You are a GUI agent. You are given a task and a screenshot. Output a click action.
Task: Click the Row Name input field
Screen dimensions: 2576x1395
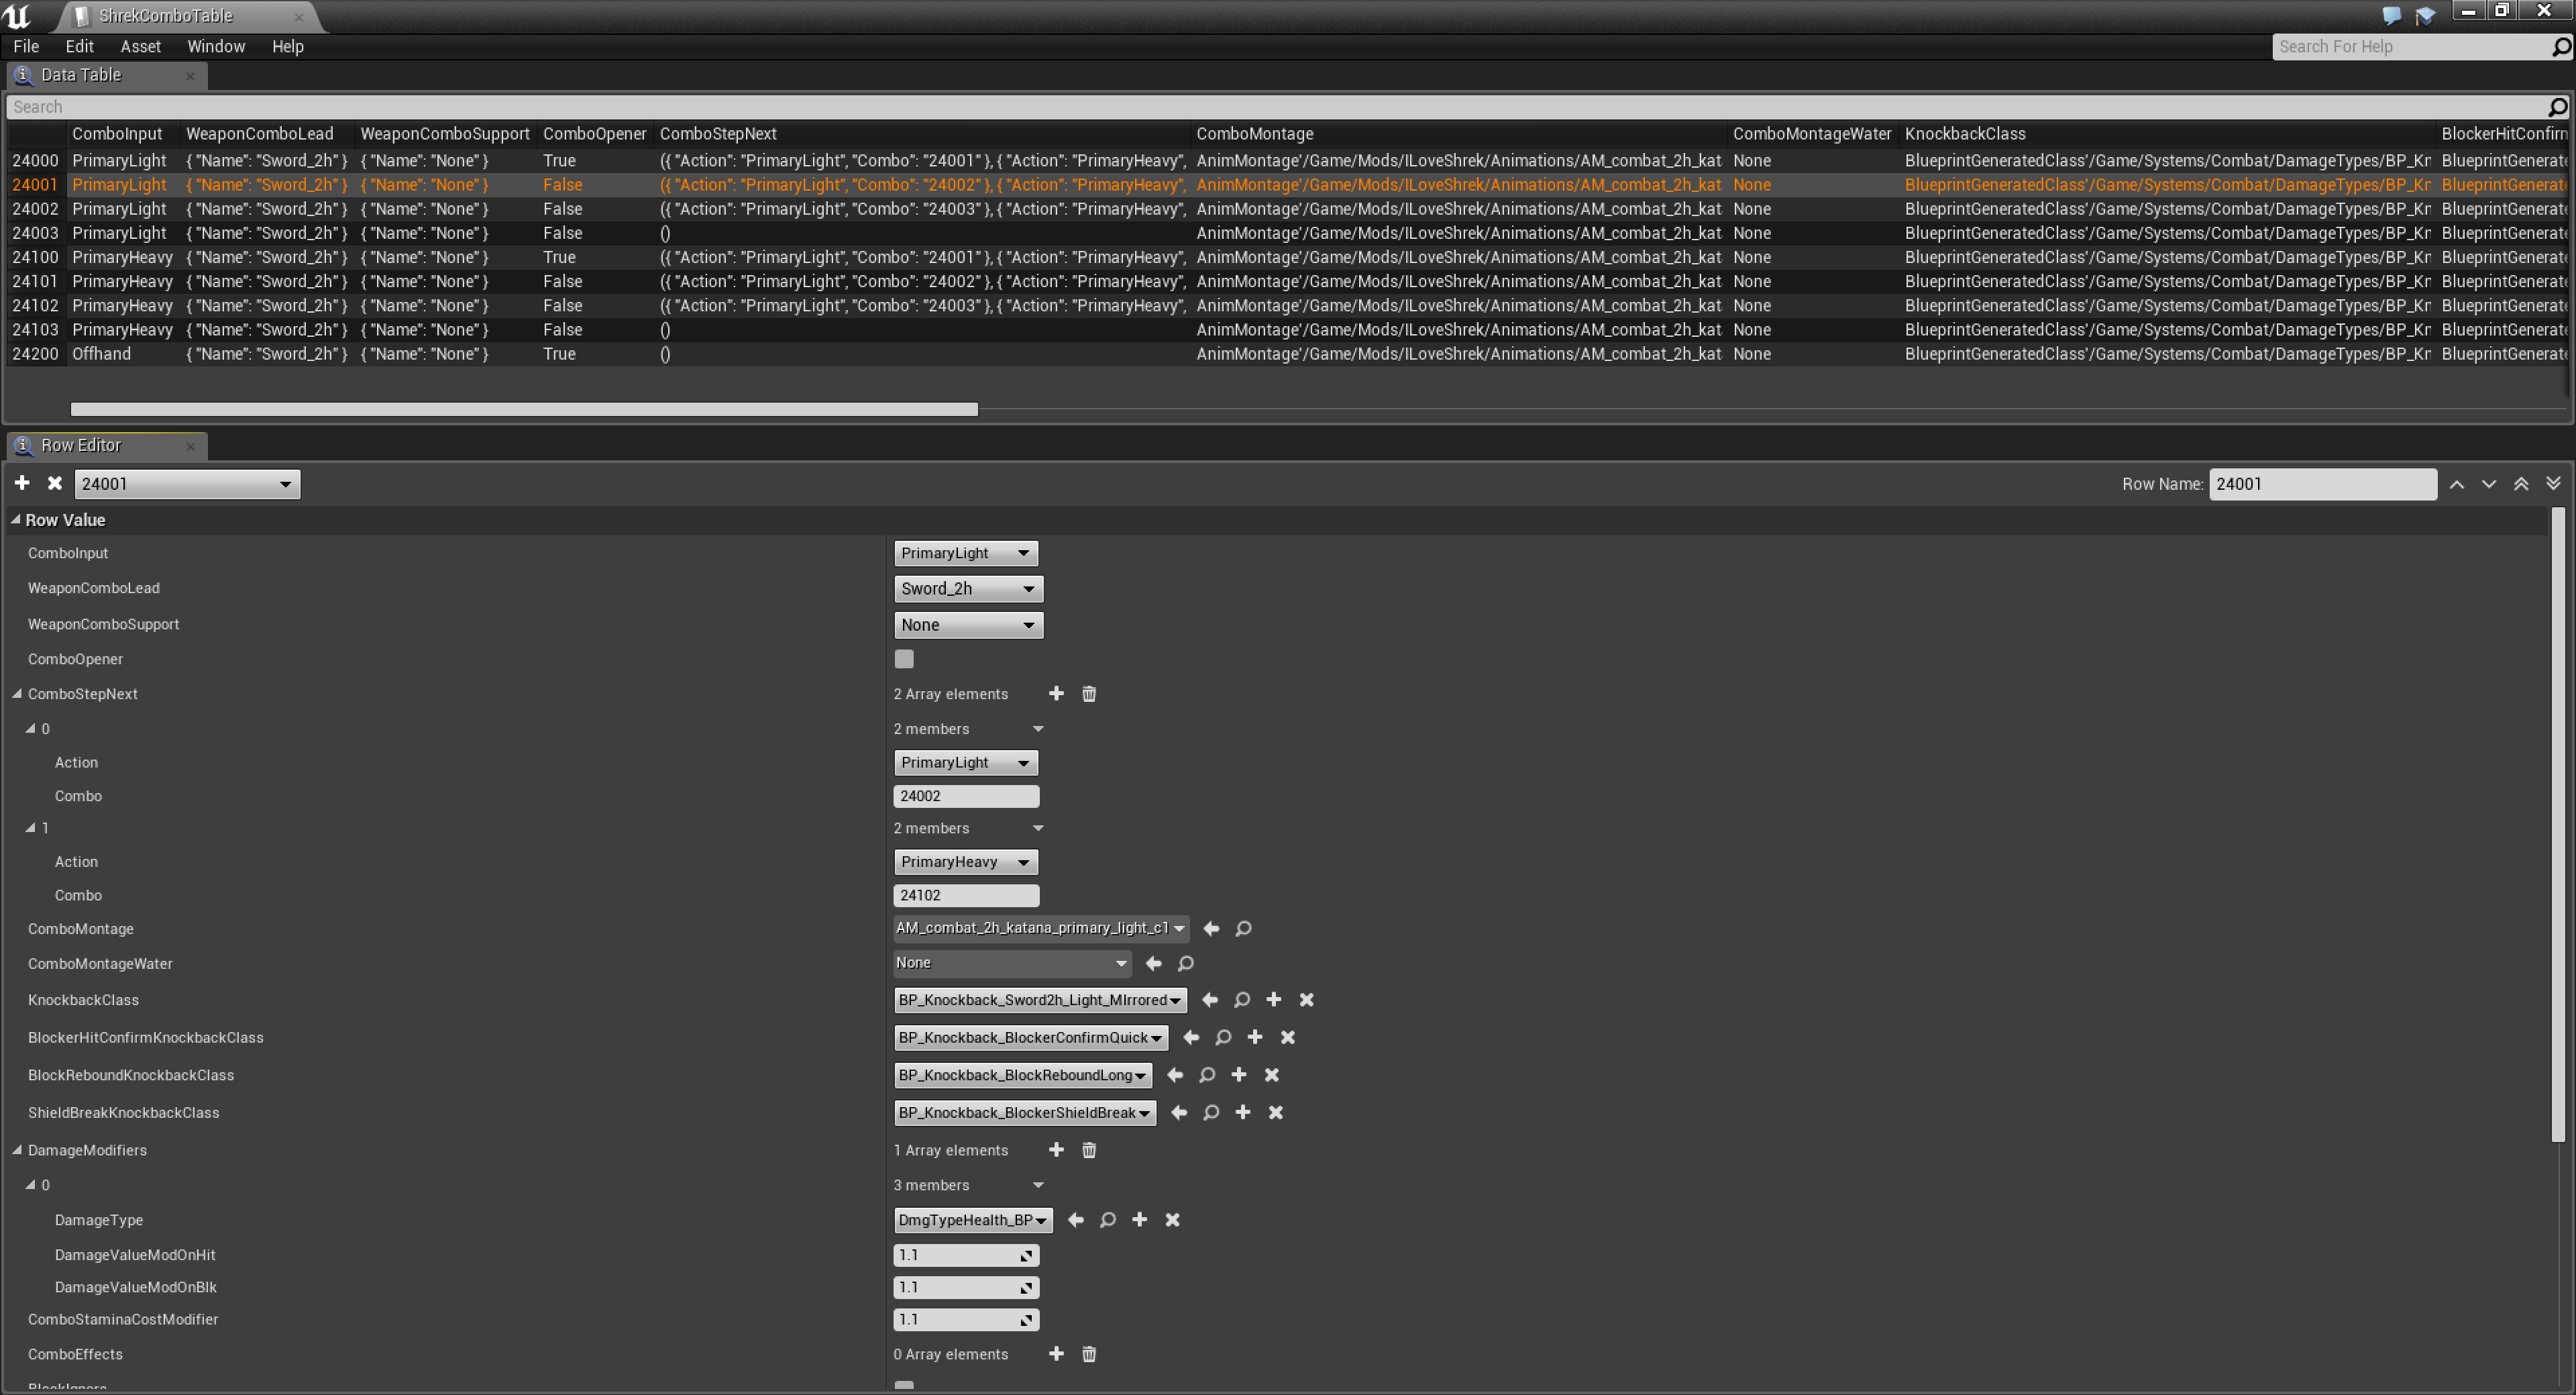point(2321,484)
